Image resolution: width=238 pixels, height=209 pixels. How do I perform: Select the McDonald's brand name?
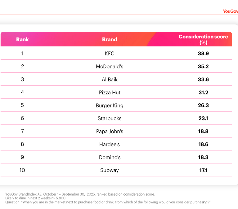pyautogui.click(x=110, y=66)
